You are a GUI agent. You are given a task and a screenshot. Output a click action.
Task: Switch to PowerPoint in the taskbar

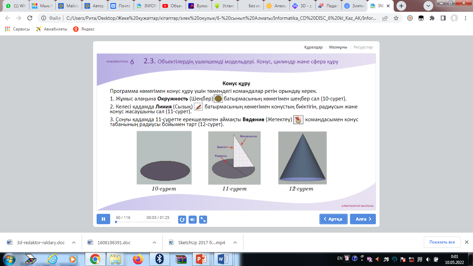pos(201,259)
